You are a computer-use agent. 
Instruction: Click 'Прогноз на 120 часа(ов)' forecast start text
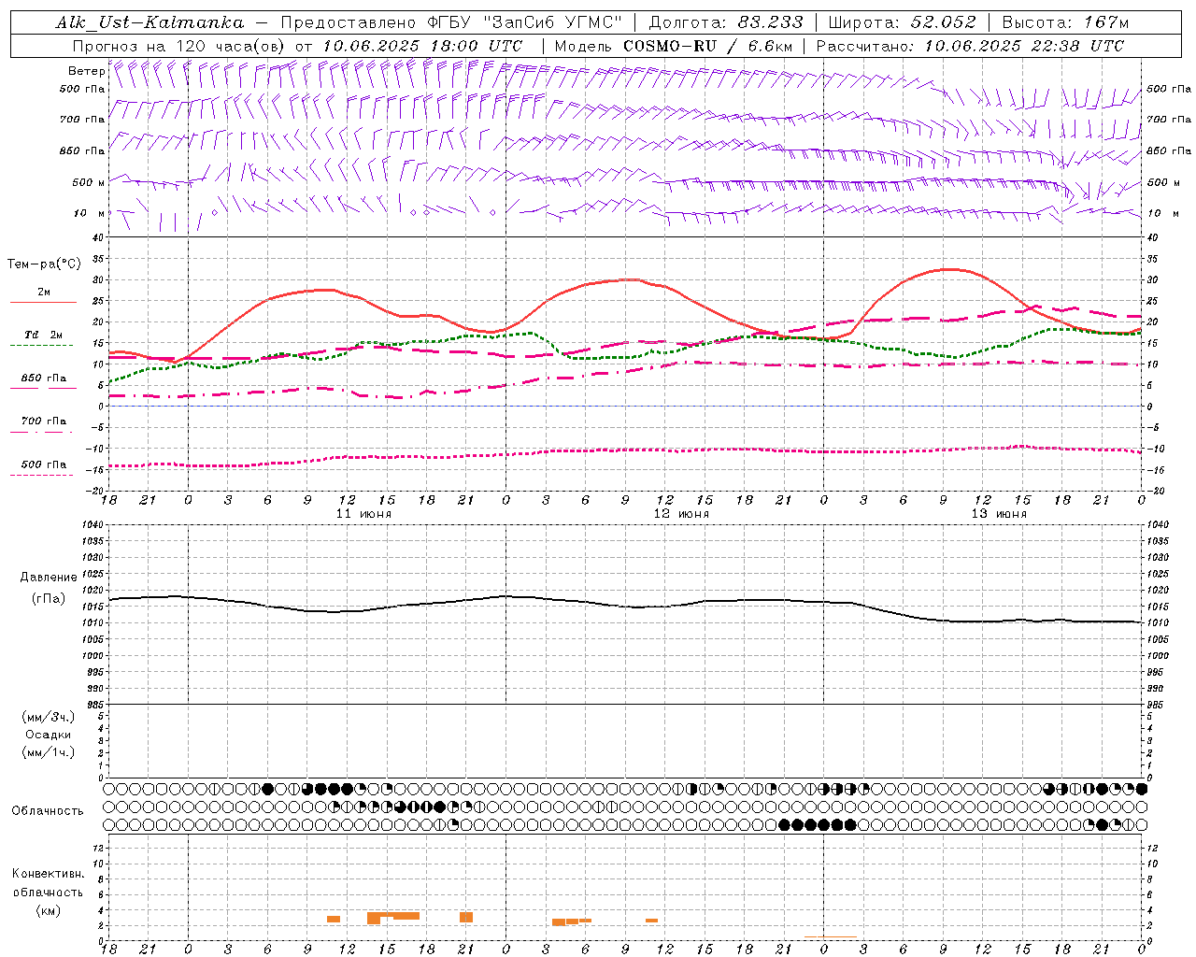coord(179,46)
